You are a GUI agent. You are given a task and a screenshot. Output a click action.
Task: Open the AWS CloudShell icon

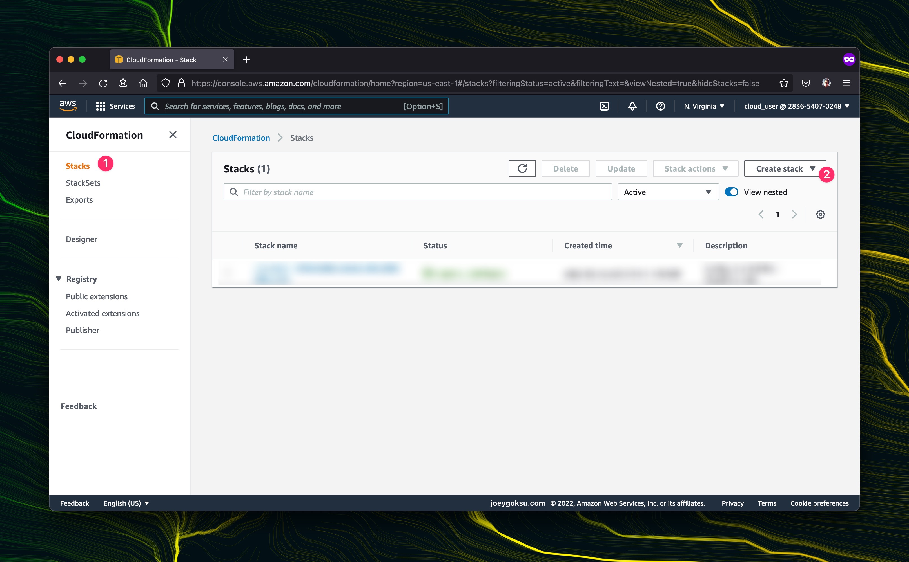pos(604,106)
